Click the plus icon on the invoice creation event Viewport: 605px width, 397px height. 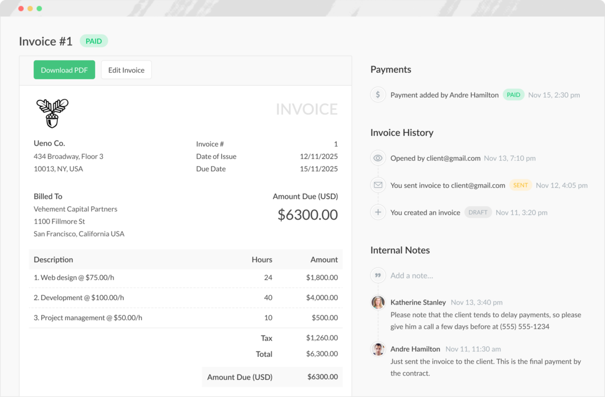(378, 212)
